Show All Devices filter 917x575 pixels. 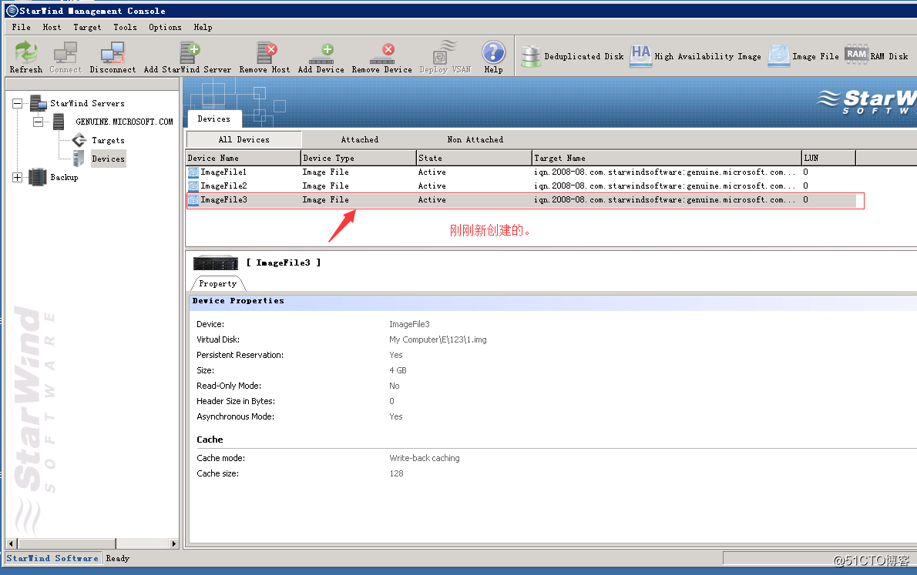point(244,139)
